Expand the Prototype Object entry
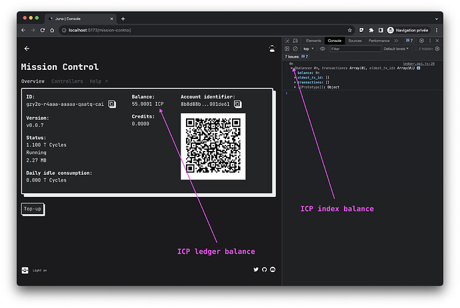 coord(295,87)
